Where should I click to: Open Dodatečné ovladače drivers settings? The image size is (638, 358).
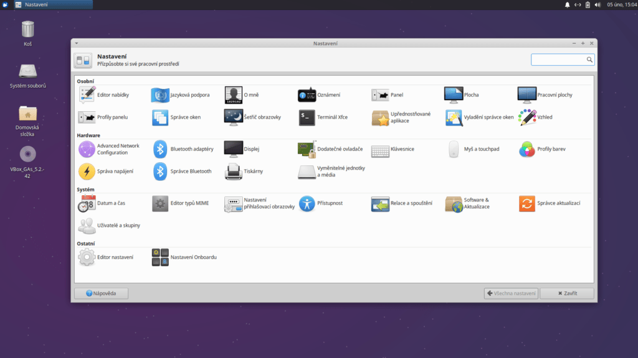coord(330,149)
